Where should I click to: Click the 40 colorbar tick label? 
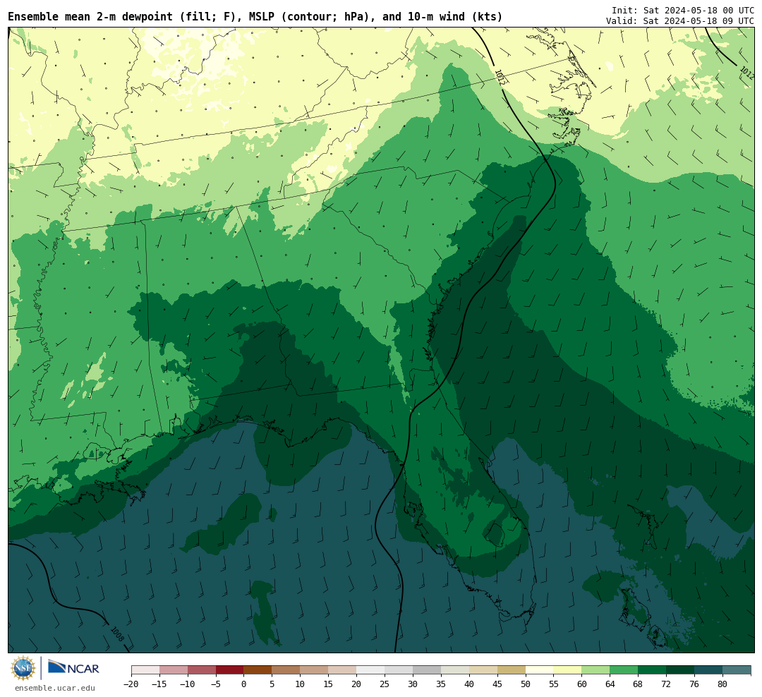pos(469,684)
